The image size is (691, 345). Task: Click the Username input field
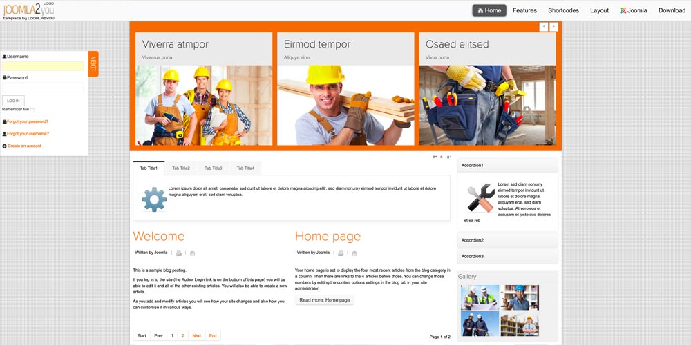(43, 66)
